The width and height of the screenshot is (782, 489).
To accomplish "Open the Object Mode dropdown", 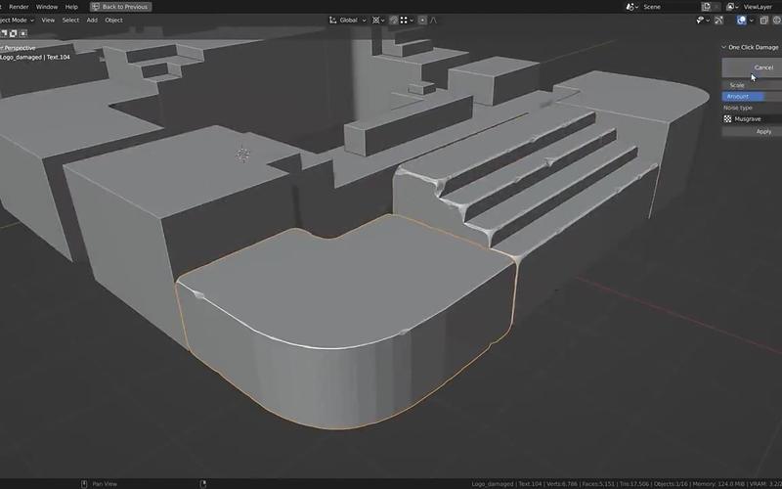I will coord(16,20).
